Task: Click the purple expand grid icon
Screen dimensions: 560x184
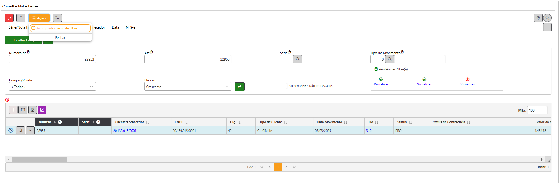Action: (x=42, y=110)
